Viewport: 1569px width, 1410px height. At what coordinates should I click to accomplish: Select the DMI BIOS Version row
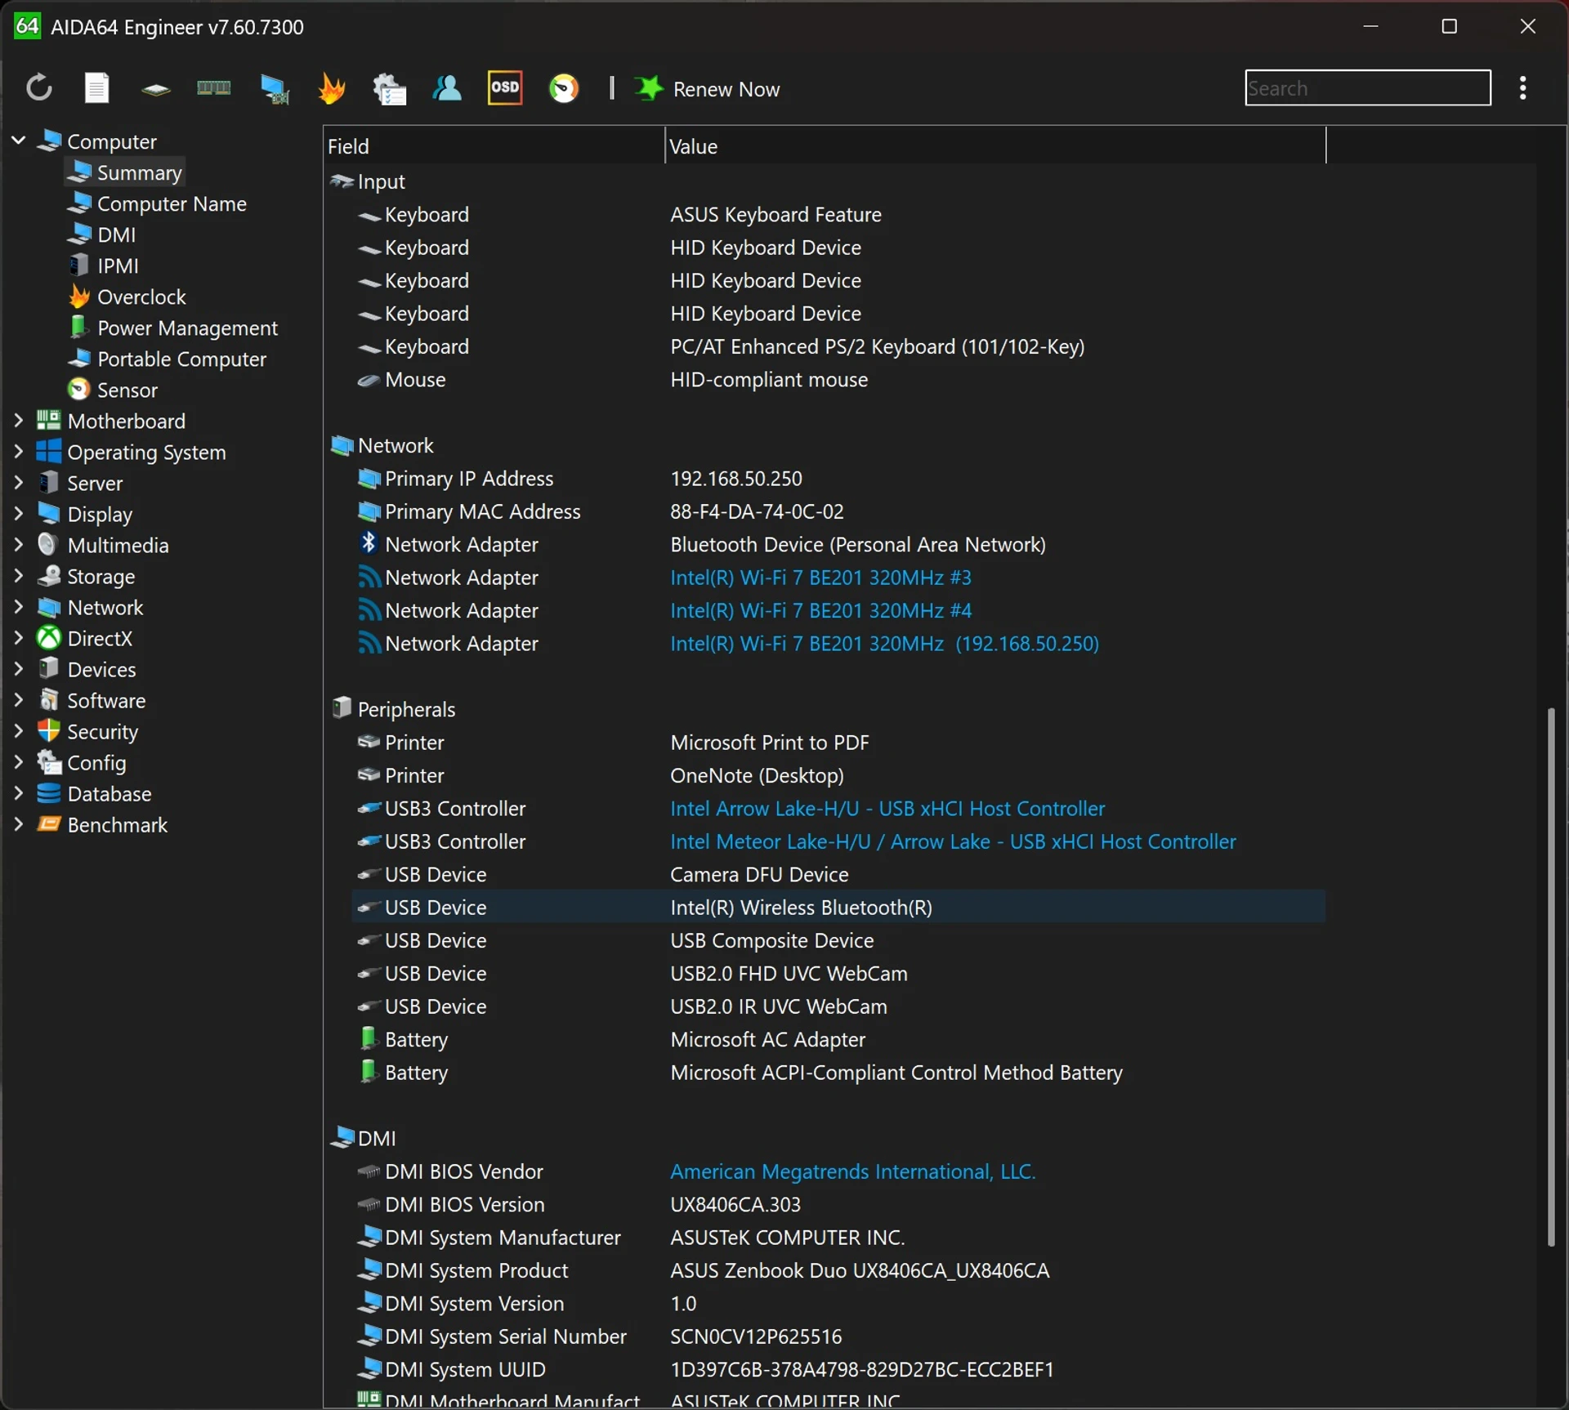point(838,1205)
